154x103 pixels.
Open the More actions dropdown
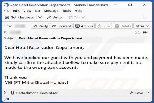pyautogui.click(x=142, y=26)
